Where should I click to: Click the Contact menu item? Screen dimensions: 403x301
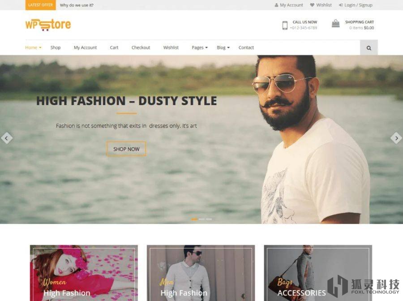(246, 47)
